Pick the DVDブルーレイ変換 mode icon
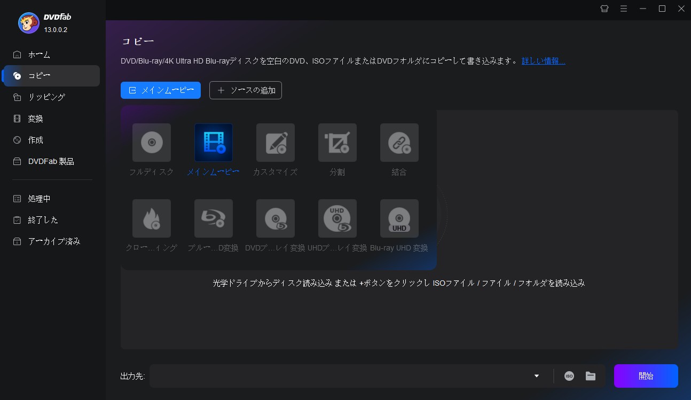The height and width of the screenshot is (400, 691). (276, 218)
